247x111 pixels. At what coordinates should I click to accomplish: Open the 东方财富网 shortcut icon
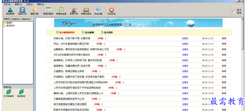point(9,93)
